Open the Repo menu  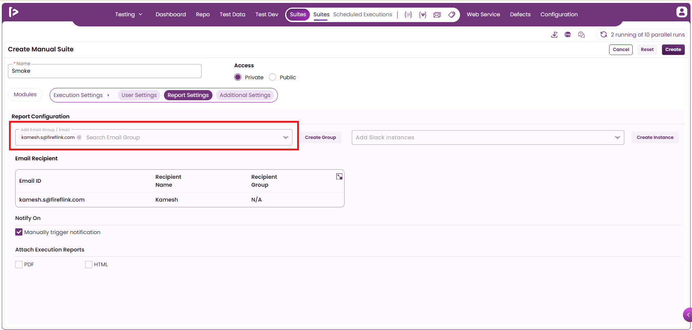click(x=203, y=14)
